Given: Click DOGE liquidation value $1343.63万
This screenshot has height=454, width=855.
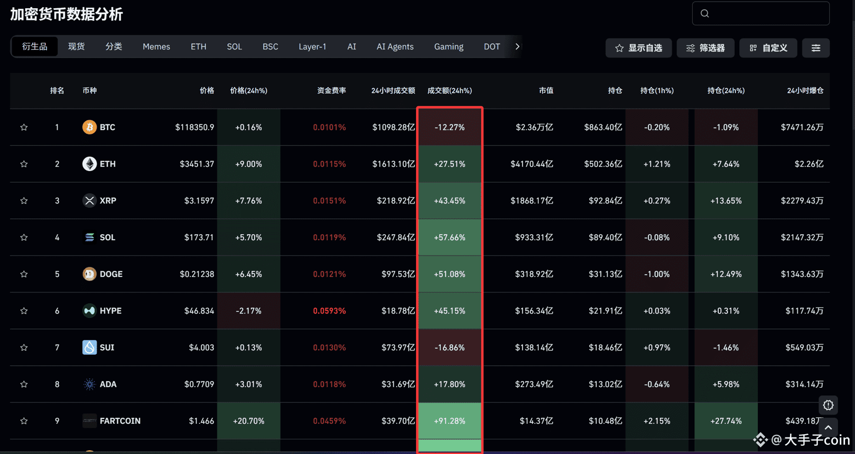Looking at the screenshot, I should (802, 274).
